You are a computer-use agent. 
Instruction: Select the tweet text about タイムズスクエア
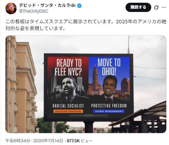click(86, 25)
